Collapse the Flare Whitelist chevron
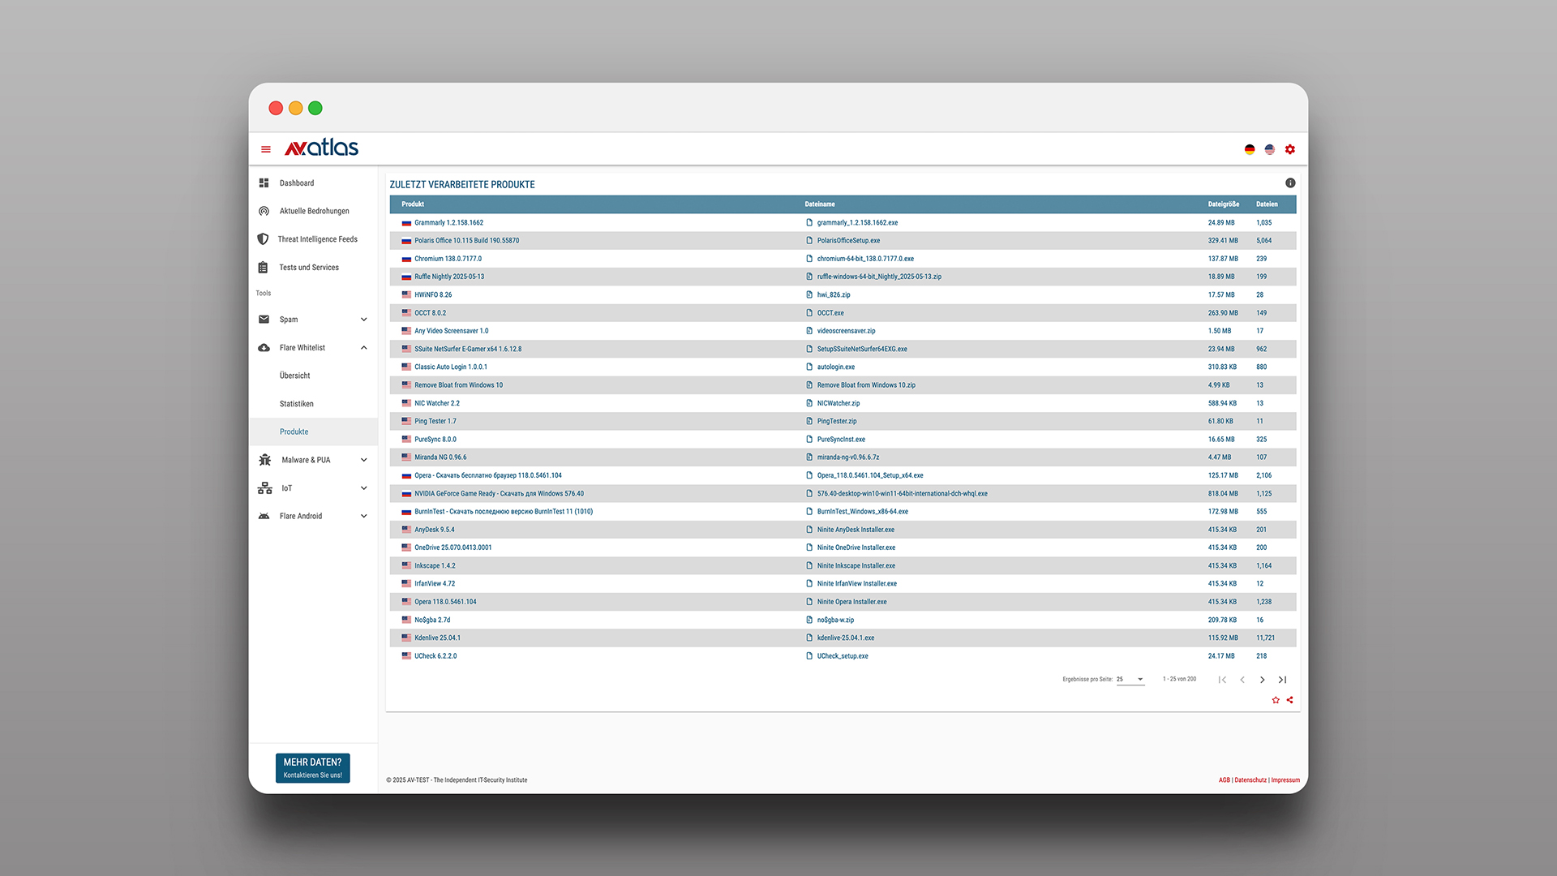The width and height of the screenshot is (1557, 876). coord(364,348)
